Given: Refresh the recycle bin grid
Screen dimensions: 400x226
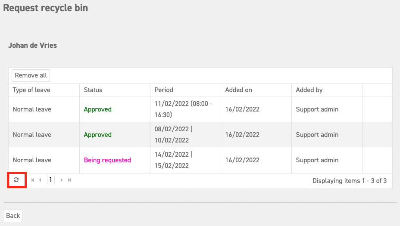Looking at the screenshot, I should 16,180.
